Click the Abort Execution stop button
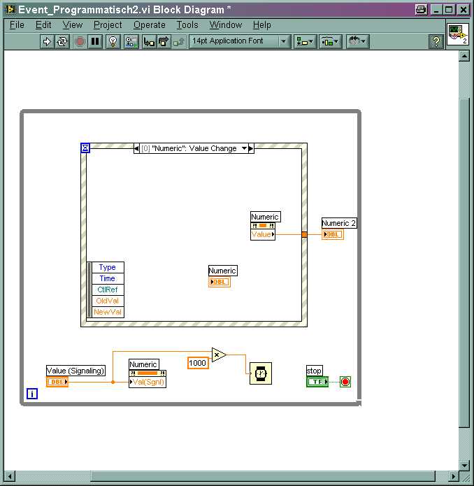Image resolution: width=474 pixels, height=486 pixels. (80, 41)
